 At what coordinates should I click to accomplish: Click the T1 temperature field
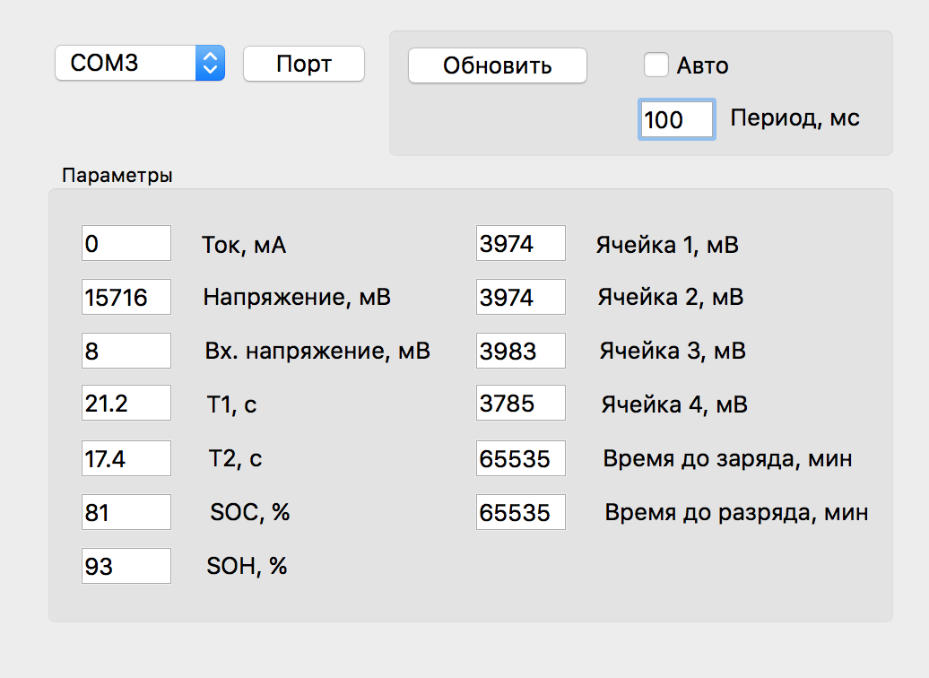(126, 404)
